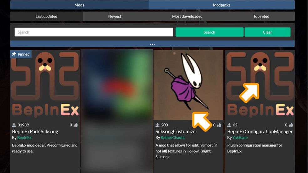Open the BepInExPack Silksong title
Image resolution: width=308 pixels, height=173 pixels.
point(35,131)
